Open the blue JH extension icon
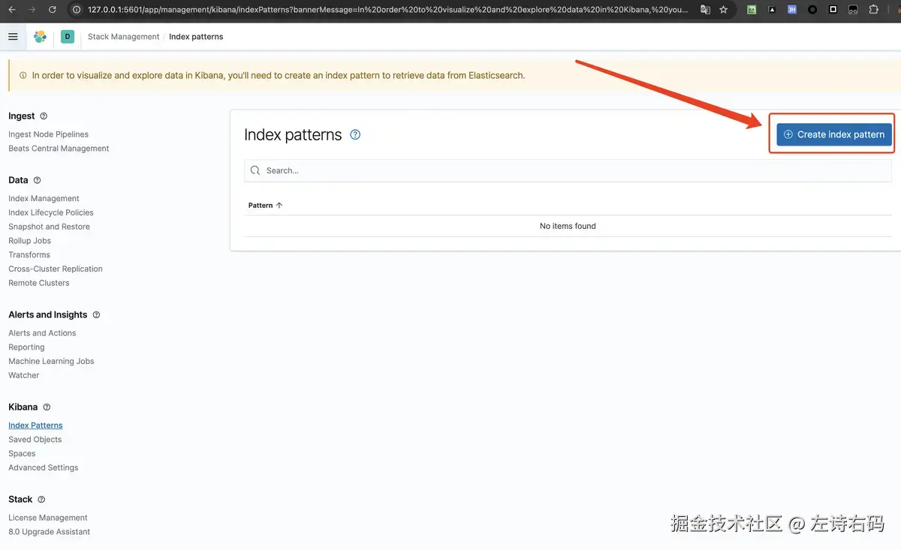This screenshot has width=901, height=550. pyautogui.click(x=792, y=10)
